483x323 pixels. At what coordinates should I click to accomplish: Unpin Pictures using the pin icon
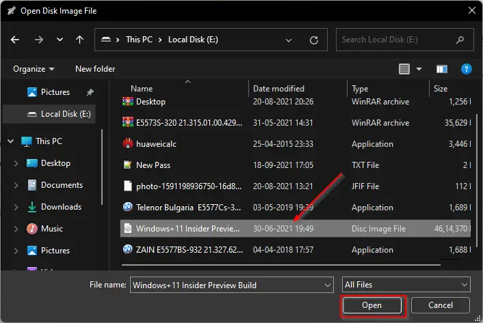click(x=90, y=92)
